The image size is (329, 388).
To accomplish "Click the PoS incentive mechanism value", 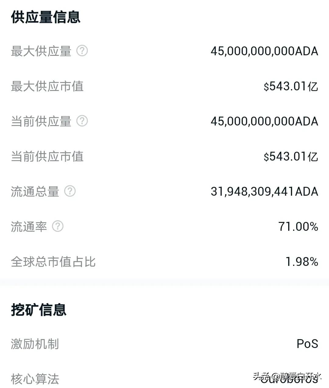I will tap(307, 344).
